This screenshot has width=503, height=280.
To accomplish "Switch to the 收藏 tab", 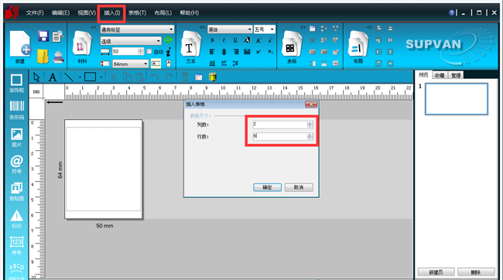I will click(440, 75).
